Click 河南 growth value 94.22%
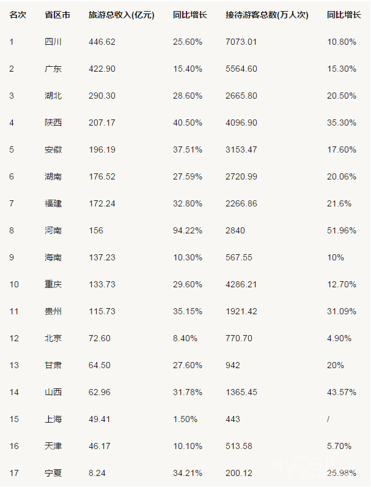371x487 pixels. click(188, 230)
